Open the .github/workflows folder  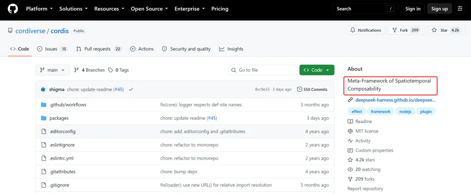[x=68, y=105]
